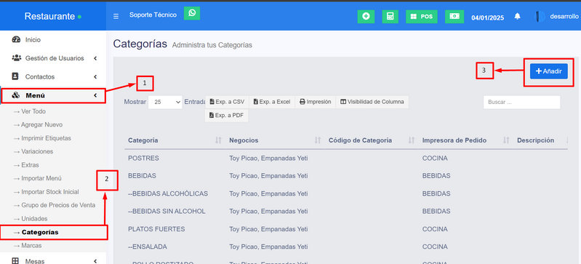Export table with Exp. a CSV

pyautogui.click(x=227, y=102)
